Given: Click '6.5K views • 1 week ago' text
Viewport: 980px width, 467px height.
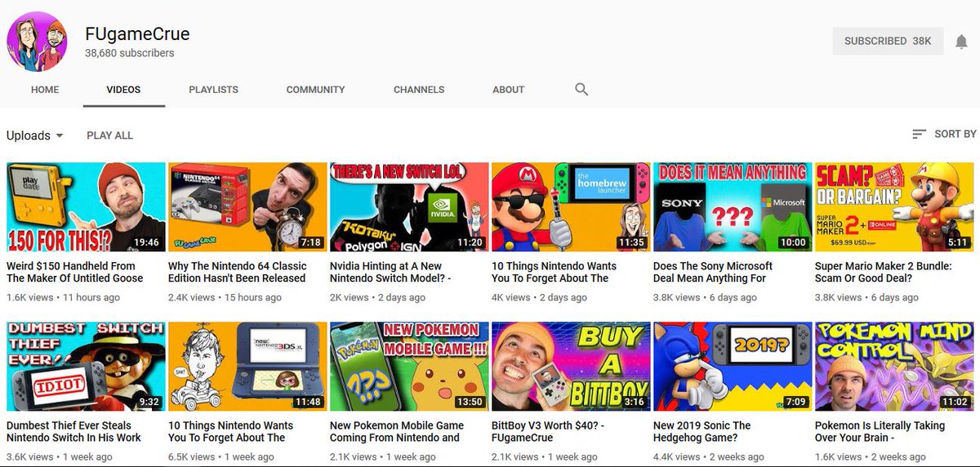Looking at the screenshot, I should point(221,456).
